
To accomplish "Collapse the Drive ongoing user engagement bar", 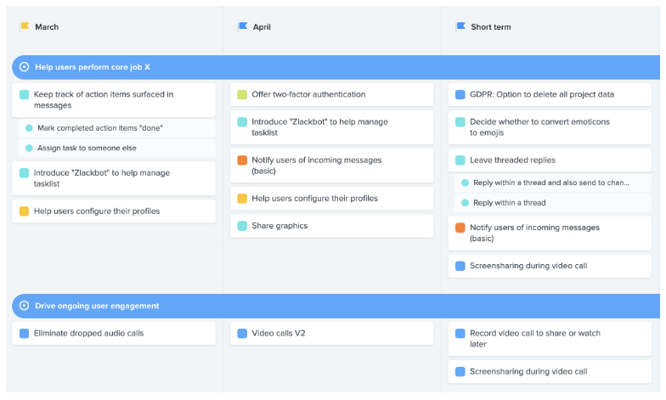I will (x=336, y=306).
